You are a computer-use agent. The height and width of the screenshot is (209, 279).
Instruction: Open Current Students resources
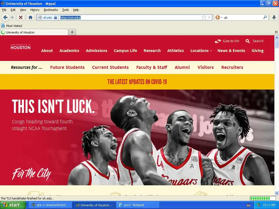(x=110, y=67)
